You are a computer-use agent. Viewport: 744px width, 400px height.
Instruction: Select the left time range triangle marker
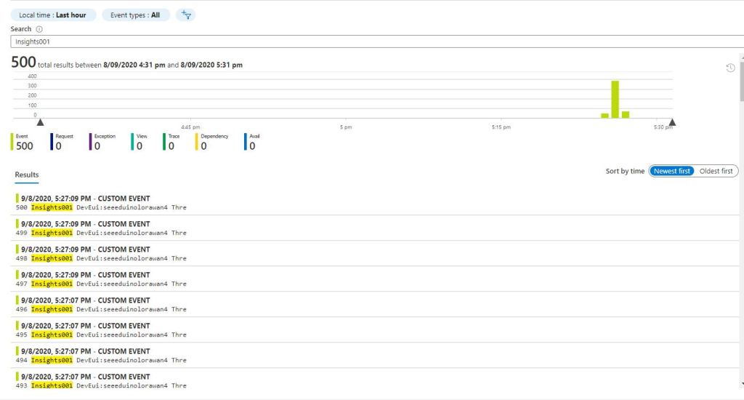coord(40,123)
